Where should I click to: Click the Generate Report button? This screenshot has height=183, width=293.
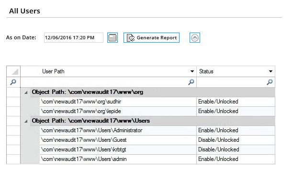(x=151, y=37)
